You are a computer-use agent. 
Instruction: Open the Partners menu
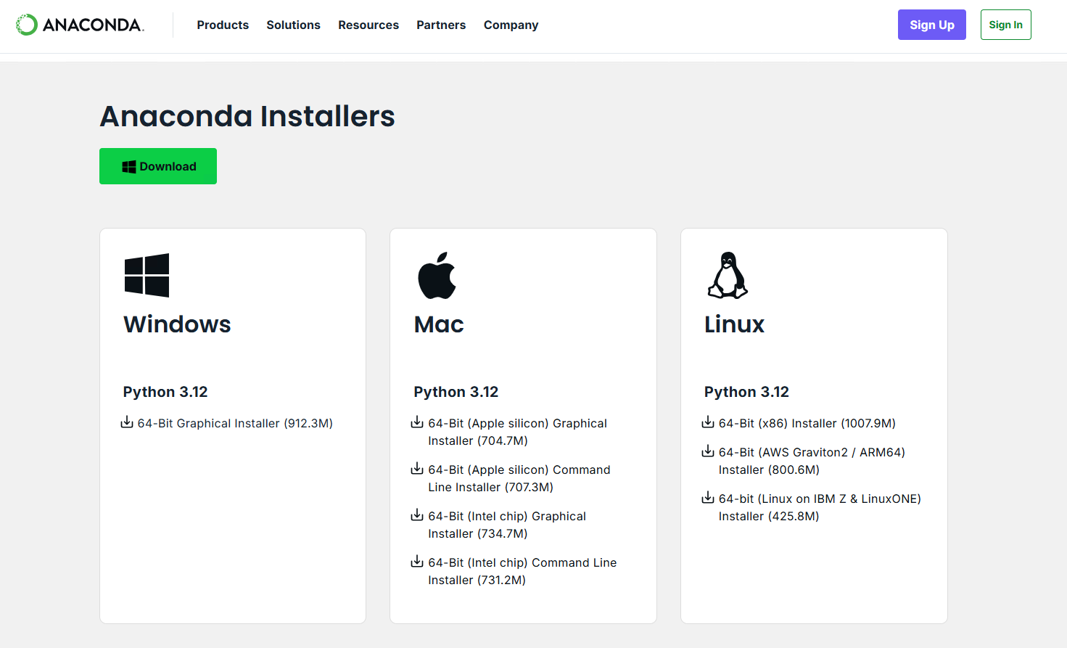click(441, 25)
